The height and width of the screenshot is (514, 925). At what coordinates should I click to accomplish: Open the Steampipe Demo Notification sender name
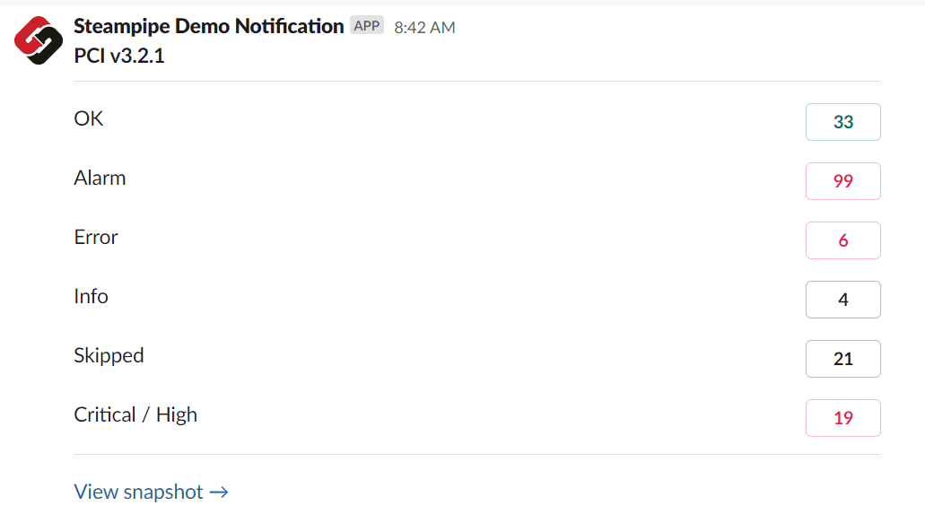tap(208, 26)
